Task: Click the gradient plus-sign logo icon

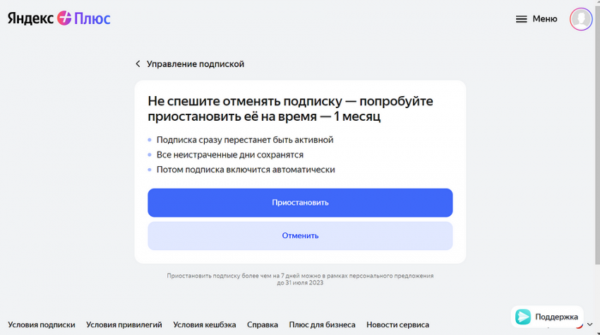Action: [64, 18]
